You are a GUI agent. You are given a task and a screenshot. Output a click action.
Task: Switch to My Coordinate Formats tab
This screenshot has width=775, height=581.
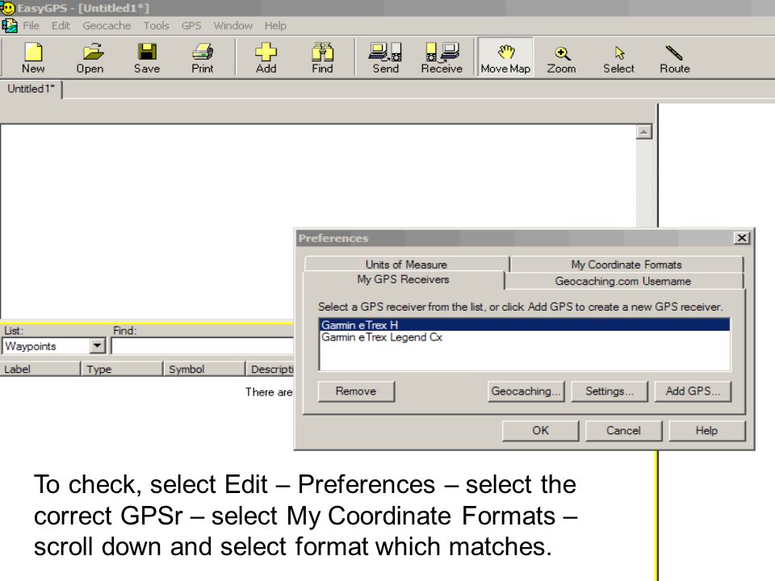[x=626, y=265]
